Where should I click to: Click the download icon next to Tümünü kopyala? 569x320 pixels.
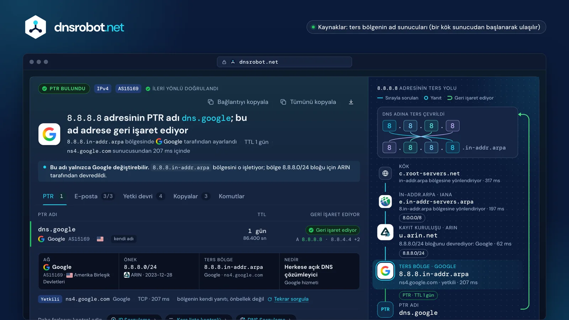point(351,102)
